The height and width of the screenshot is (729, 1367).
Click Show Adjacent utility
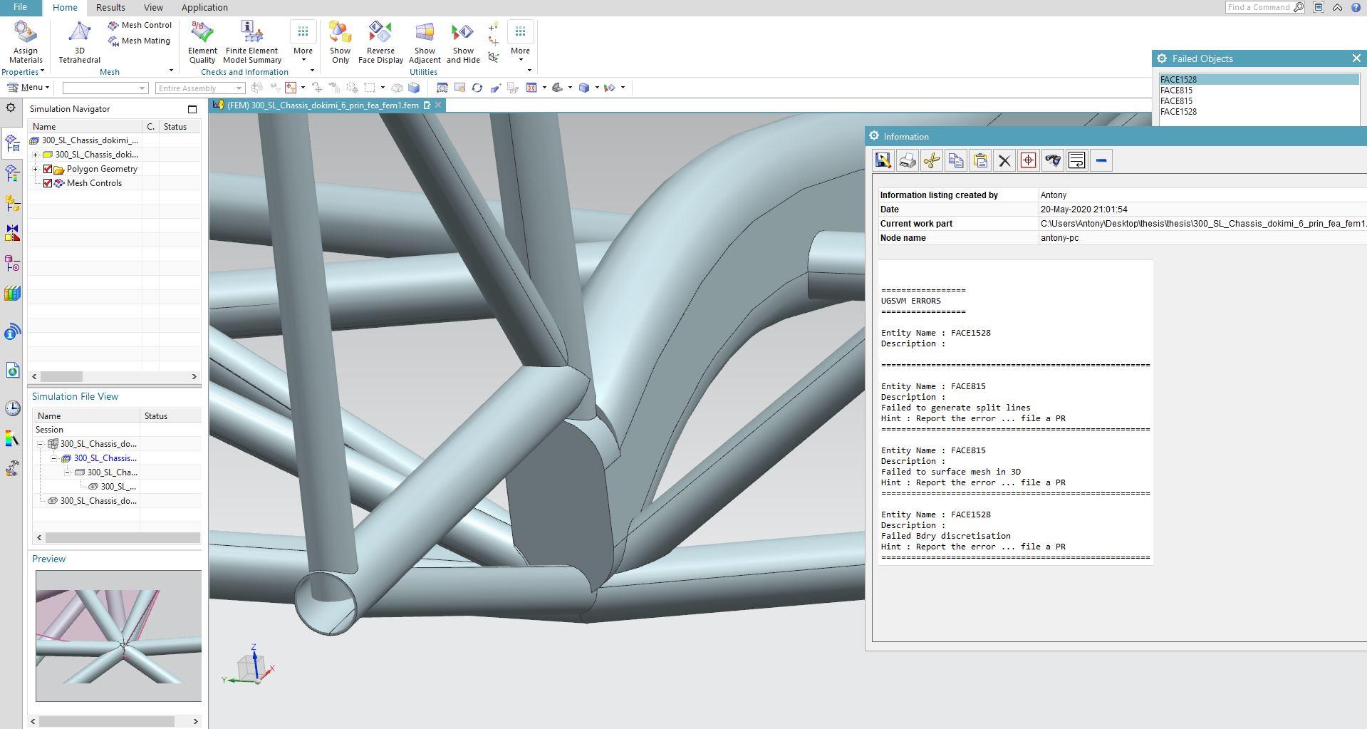point(425,42)
